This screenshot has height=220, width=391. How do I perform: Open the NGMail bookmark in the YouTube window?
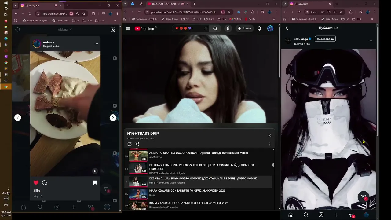[x=235, y=19]
